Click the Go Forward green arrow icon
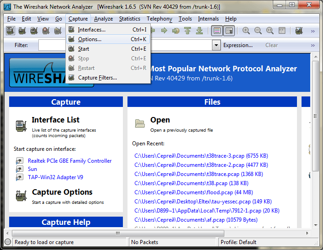The width and height of the screenshot is (323, 250). pos(164,31)
